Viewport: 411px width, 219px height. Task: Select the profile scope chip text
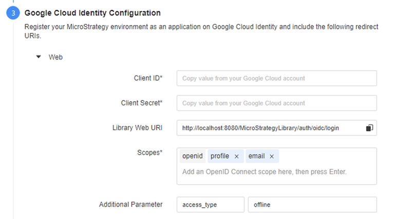(220, 156)
